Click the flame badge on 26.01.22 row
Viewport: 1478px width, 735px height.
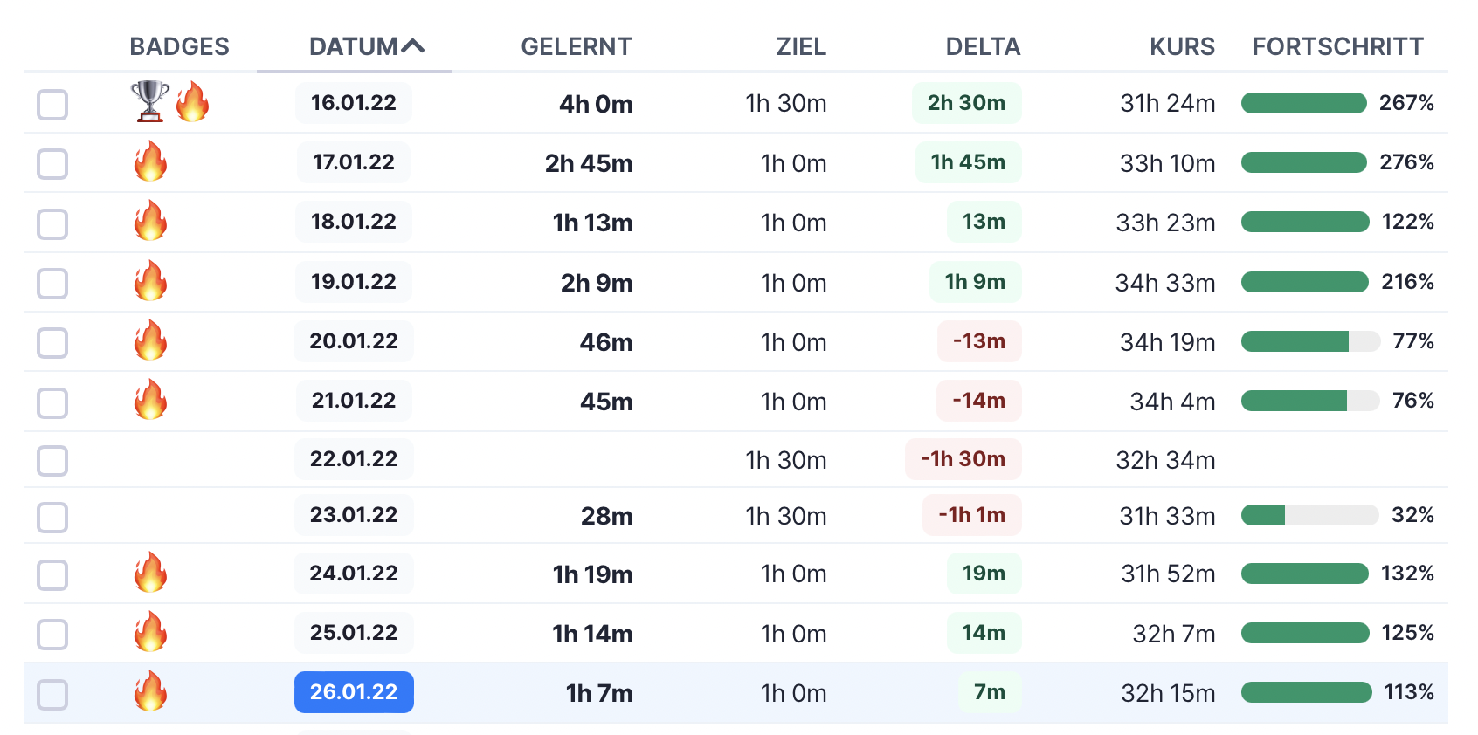(x=150, y=691)
